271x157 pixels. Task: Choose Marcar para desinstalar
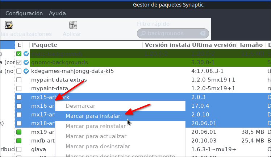coord(120,146)
